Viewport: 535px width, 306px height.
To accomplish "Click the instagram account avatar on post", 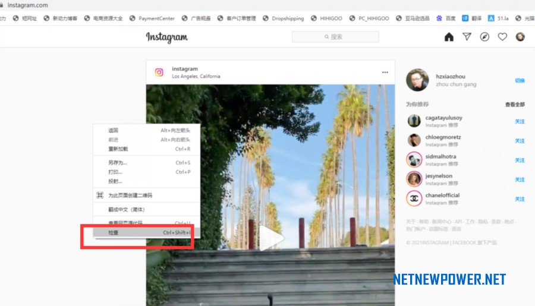I will (x=159, y=72).
